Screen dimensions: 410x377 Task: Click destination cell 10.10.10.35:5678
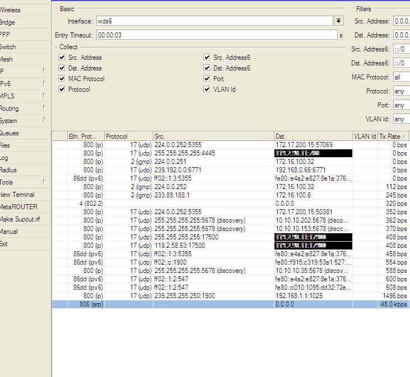tap(313, 271)
